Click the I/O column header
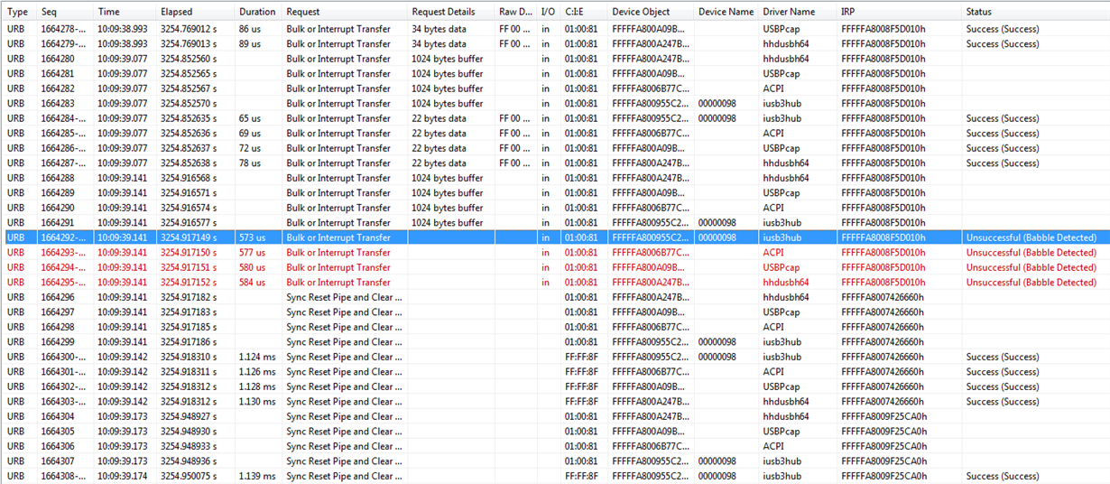This screenshot has width=1110, height=484. [x=549, y=12]
